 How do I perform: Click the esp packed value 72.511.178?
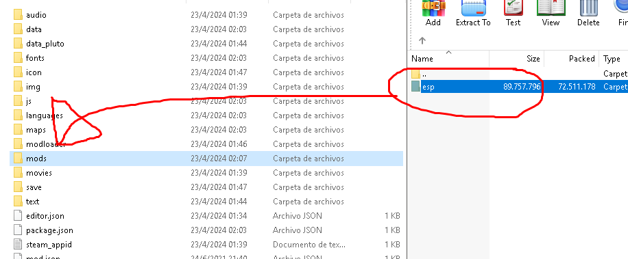[x=577, y=87]
